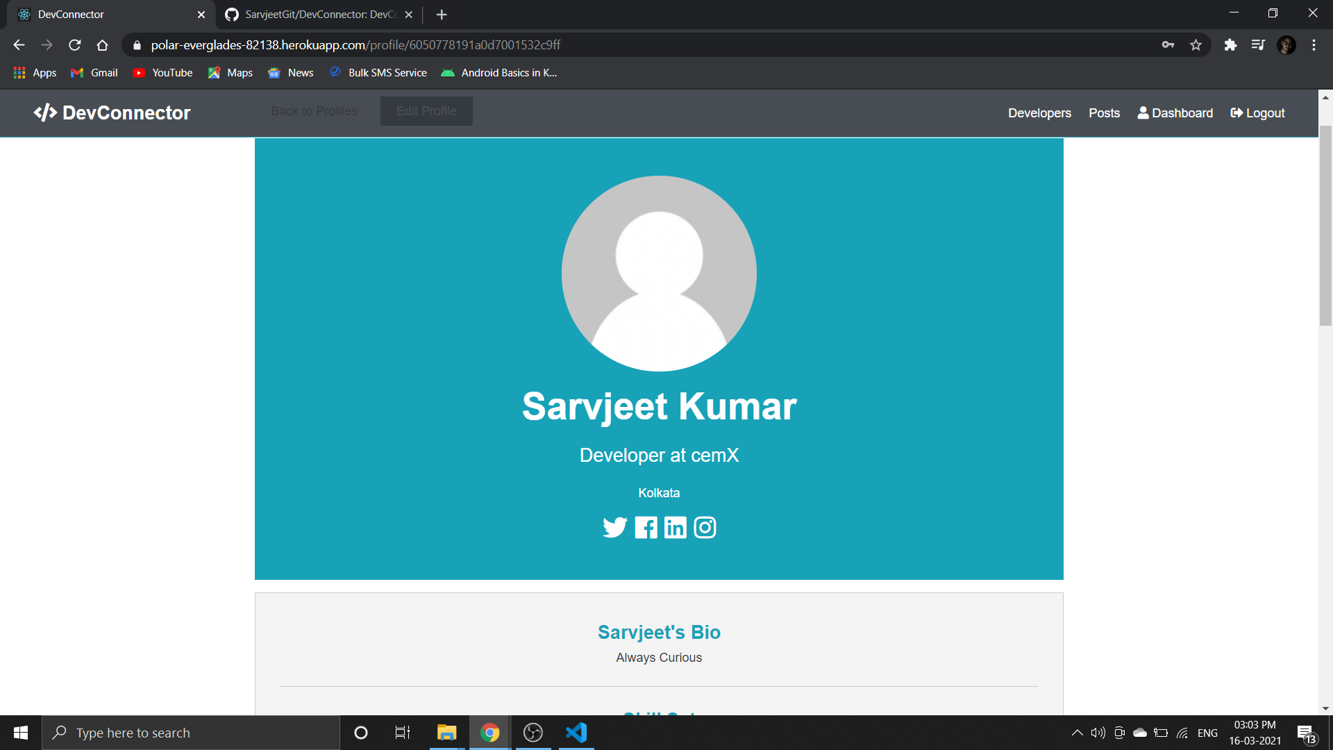This screenshot has height=750, width=1333.
Task: Click Edit Profile button
Action: tap(426, 111)
